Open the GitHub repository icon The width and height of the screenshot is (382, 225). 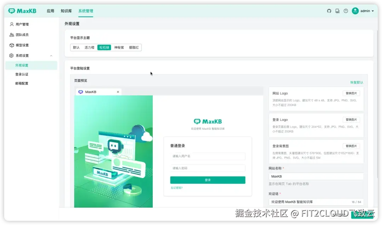(x=329, y=11)
